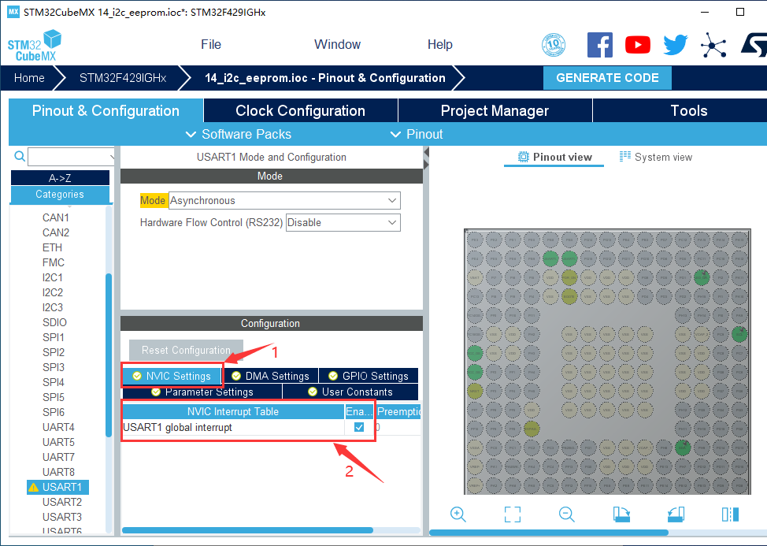Fit the chip to the view

[513, 514]
